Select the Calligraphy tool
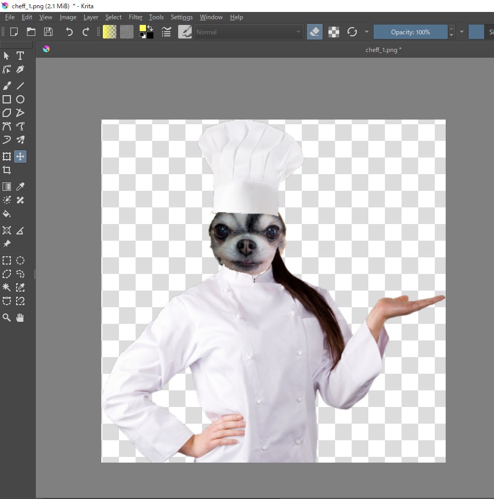 (20, 69)
